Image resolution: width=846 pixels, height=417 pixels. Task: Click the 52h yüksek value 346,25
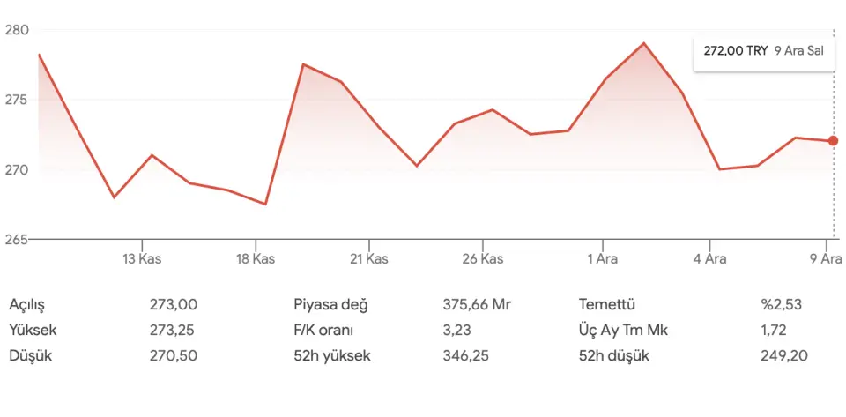pyautogui.click(x=466, y=356)
